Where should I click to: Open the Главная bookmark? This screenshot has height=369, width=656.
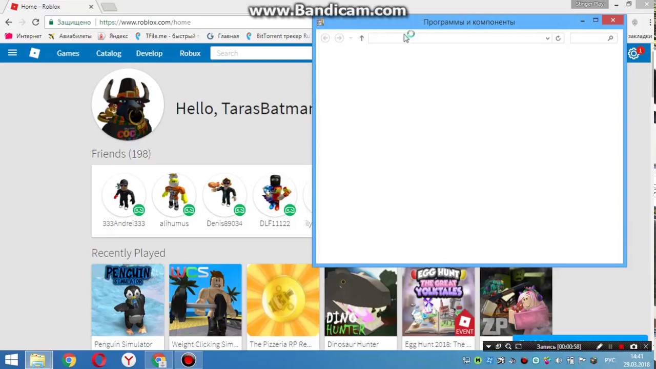pos(223,36)
